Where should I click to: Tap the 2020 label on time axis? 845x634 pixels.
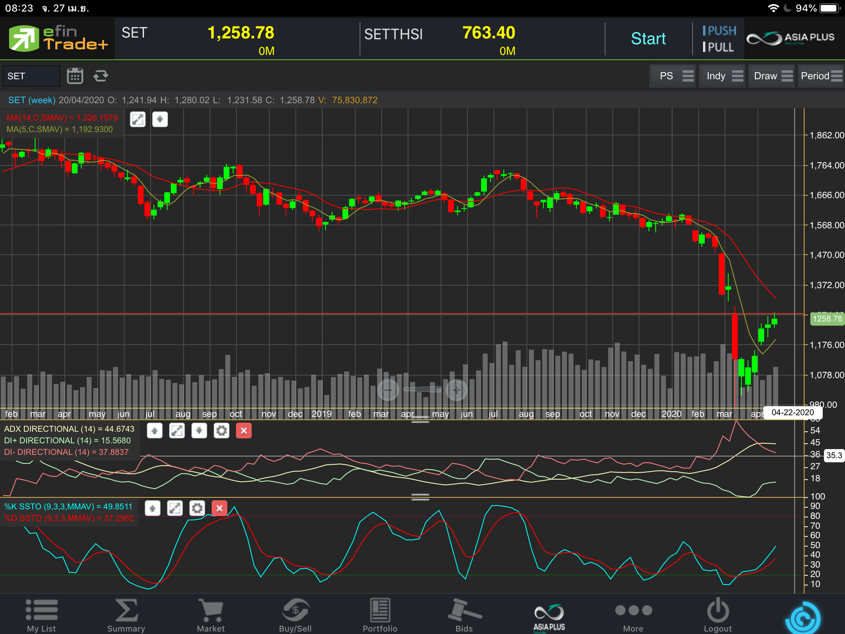click(x=671, y=414)
